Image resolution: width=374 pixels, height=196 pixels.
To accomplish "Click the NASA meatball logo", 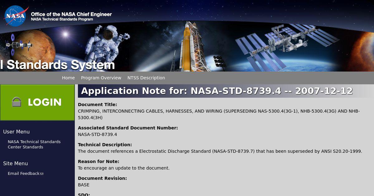I will tap(16, 16).
